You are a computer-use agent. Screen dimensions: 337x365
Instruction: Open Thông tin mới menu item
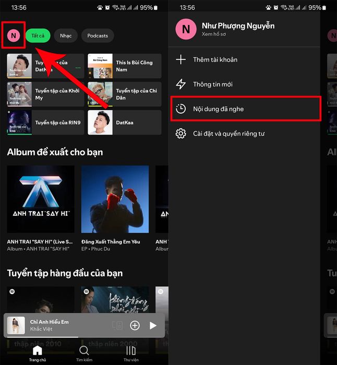click(x=212, y=84)
